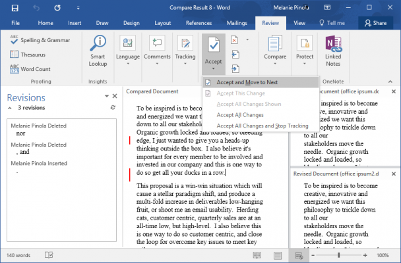Click the Compared Document pane title

click(x=152, y=91)
